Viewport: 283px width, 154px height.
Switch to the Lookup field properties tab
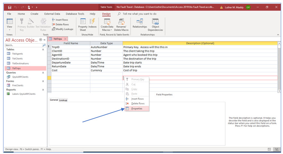click(x=63, y=100)
